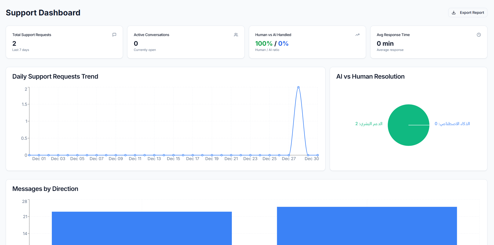Viewport: 494px width, 245px height.
Task: Click the right blue bar in Messages chart
Action: [367, 226]
